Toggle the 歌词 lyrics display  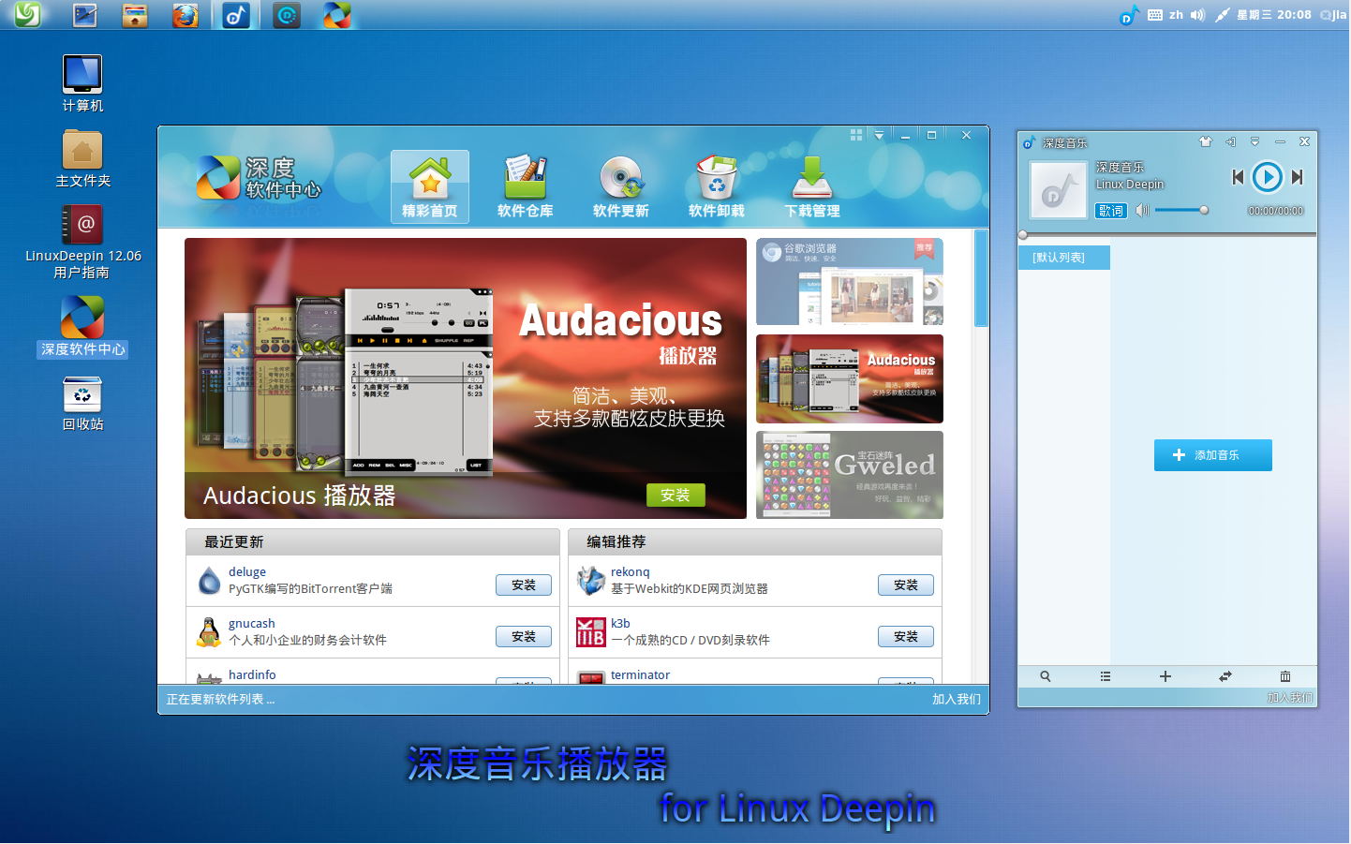(1111, 211)
